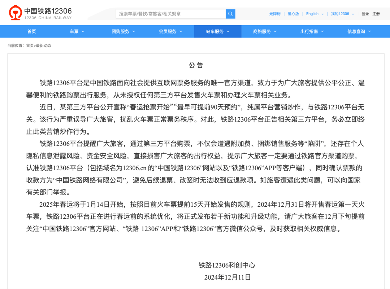The image size is (390, 289).
Task: Open 我的12306 account link
Action: click(x=340, y=14)
